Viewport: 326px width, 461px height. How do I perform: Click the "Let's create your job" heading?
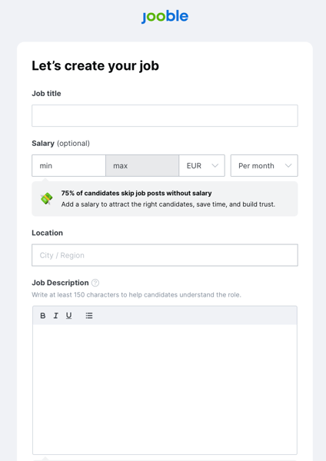(95, 65)
